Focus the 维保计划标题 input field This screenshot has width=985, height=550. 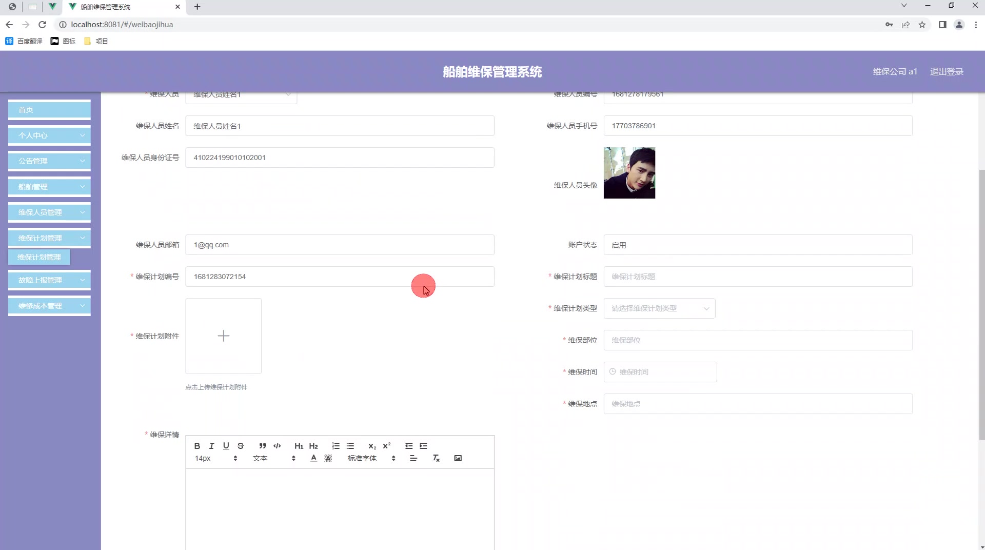coord(758,277)
